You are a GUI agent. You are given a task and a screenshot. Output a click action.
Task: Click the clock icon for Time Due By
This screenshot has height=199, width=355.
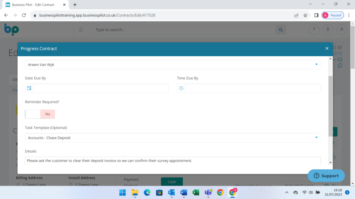[181, 88]
